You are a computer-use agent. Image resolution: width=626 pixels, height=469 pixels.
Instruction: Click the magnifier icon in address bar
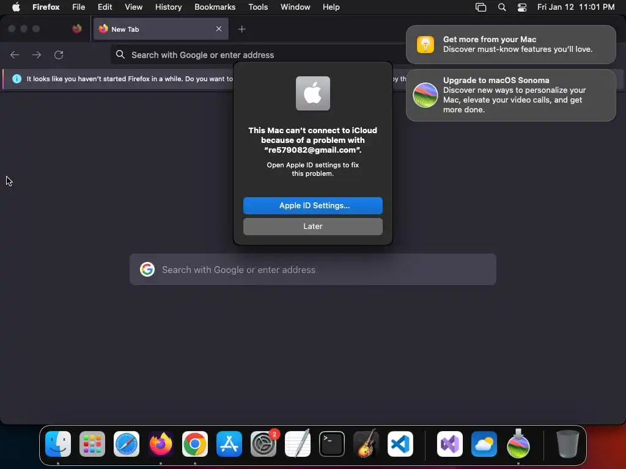coord(120,54)
